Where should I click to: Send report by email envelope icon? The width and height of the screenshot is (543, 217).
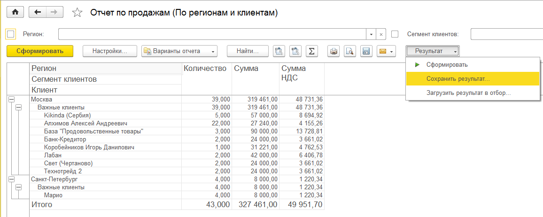click(386, 51)
